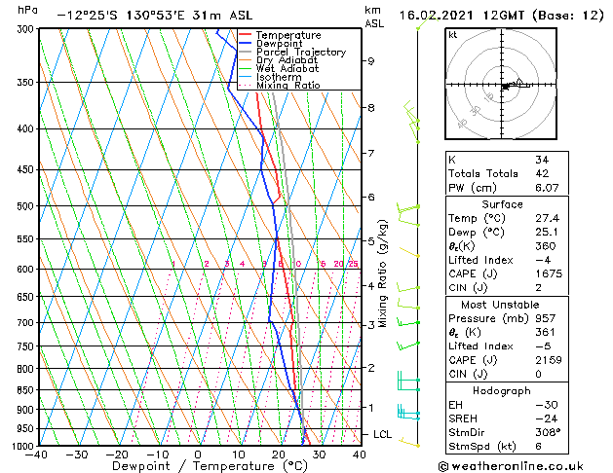
Task: Click the Totals Totals value 42
Action: (x=542, y=173)
